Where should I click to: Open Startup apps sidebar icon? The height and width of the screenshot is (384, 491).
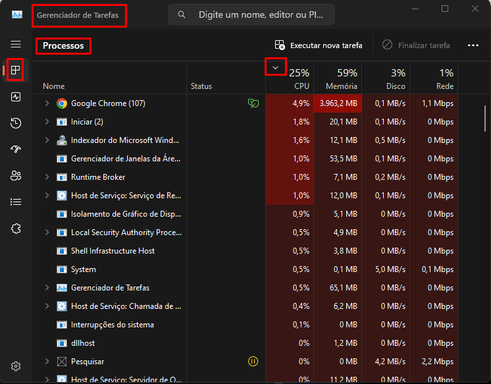click(16, 150)
